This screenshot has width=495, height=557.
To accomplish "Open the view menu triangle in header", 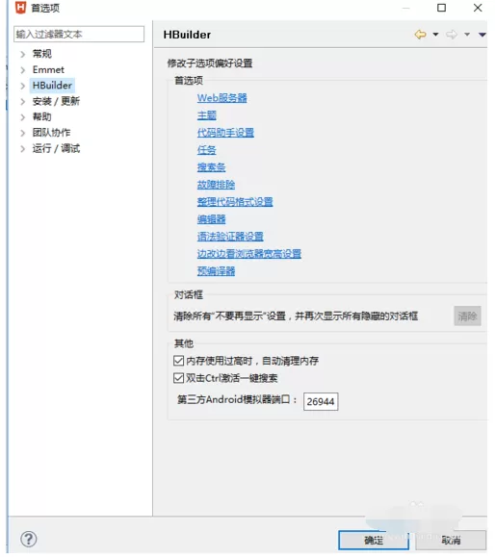I will point(482,35).
